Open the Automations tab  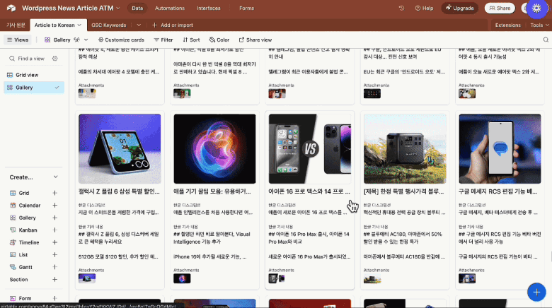tap(169, 8)
